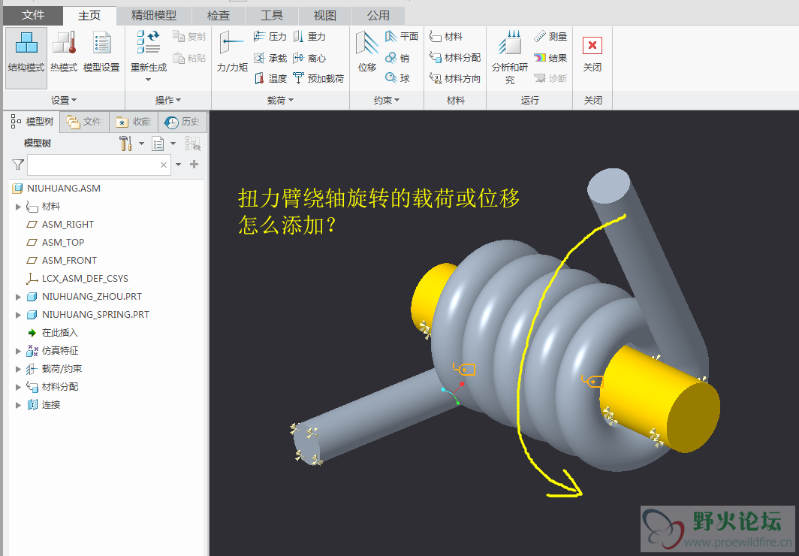The height and width of the screenshot is (556, 799).
Task: Activate 结构模式 structure mode
Action: point(26,57)
